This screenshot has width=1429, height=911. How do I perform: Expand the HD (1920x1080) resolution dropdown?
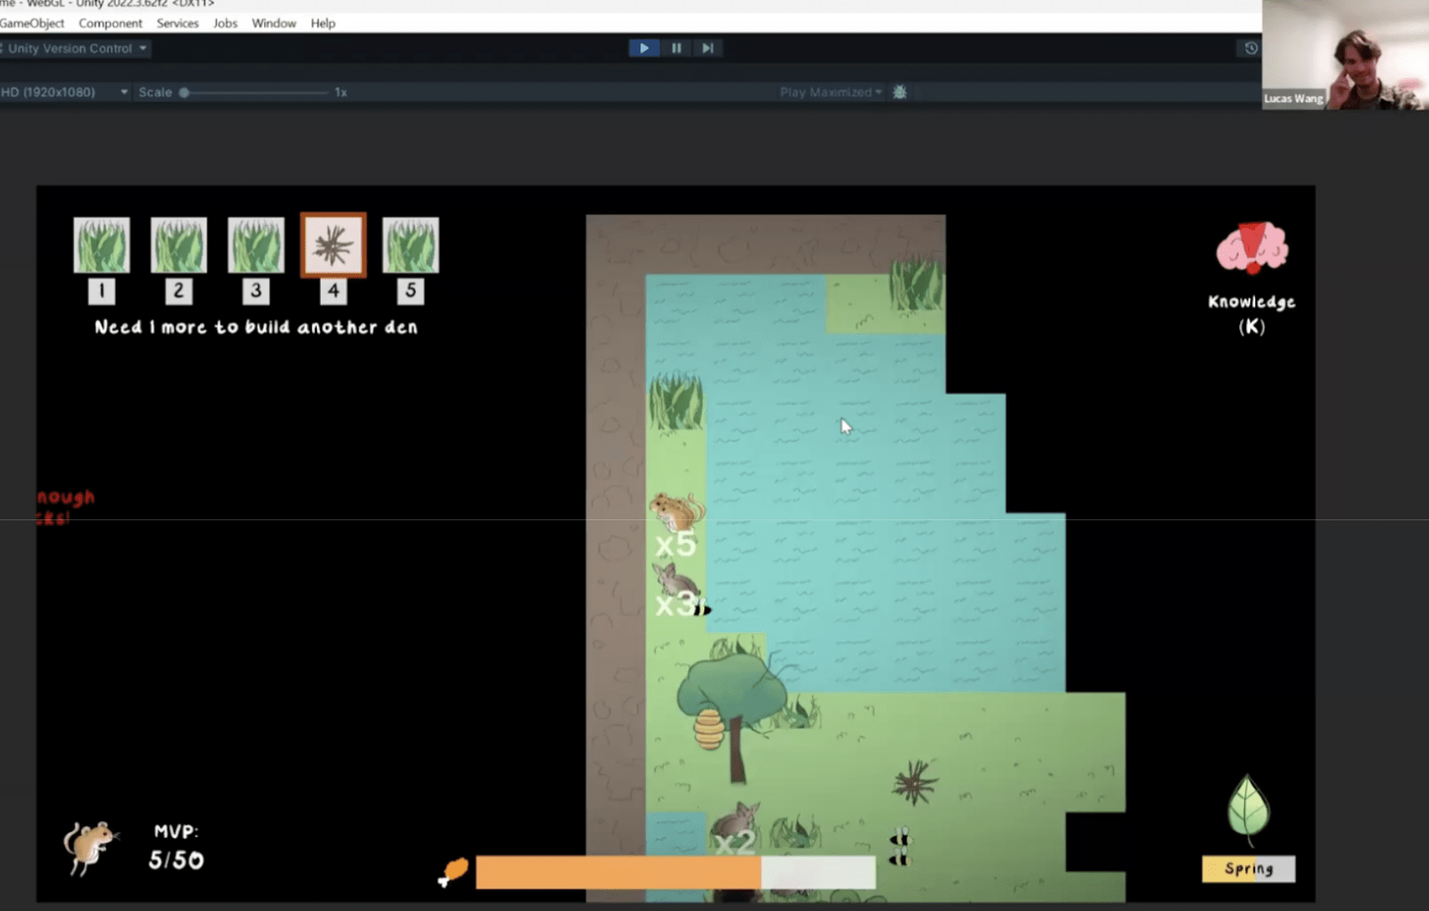tap(65, 92)
